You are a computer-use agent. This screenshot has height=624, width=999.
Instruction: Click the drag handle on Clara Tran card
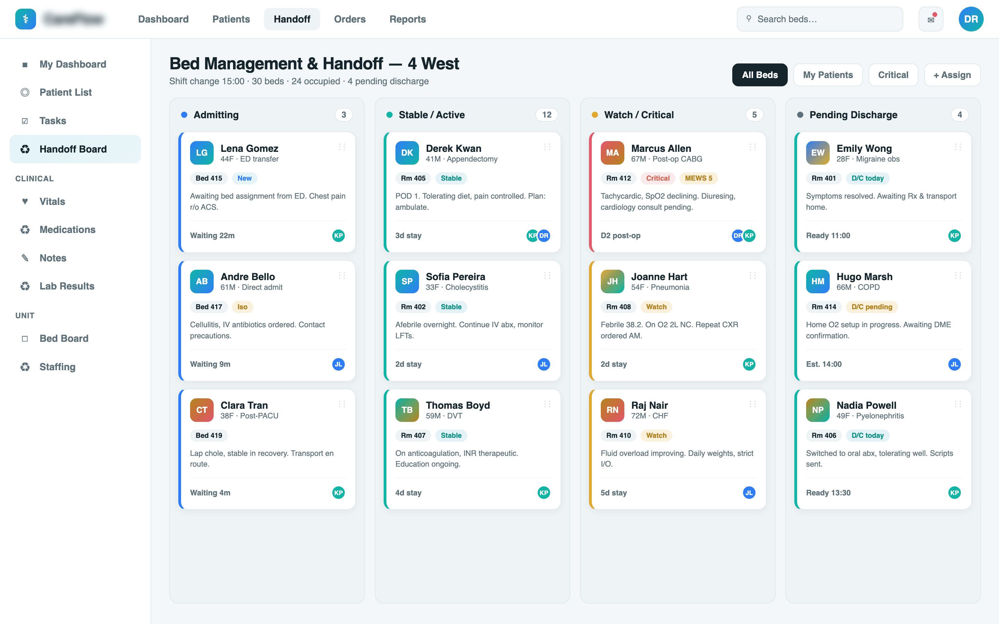(342, 404)
